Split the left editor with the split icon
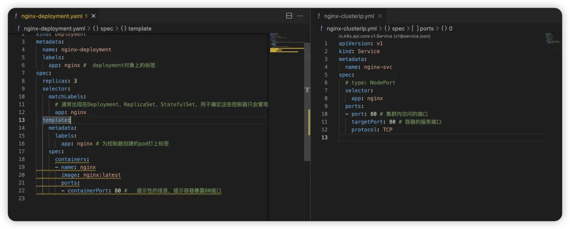 289,16
